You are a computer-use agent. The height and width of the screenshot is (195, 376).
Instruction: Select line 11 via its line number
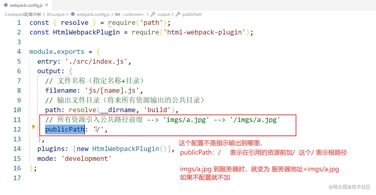(17, 120)
